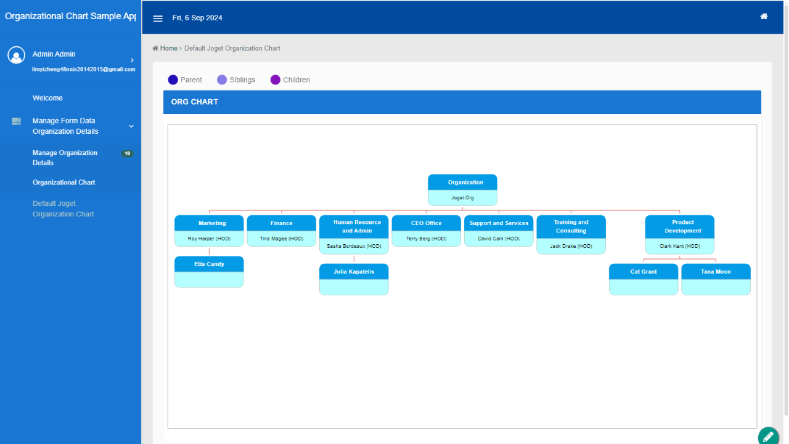The width and height of the screenshot is (789, 444).
Task: Collapse the Manage Form Data menu chevron
Action: click(x=131, y=126)
